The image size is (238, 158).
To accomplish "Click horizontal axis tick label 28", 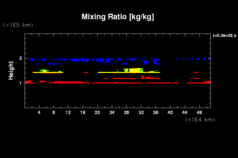I will 126,112.
